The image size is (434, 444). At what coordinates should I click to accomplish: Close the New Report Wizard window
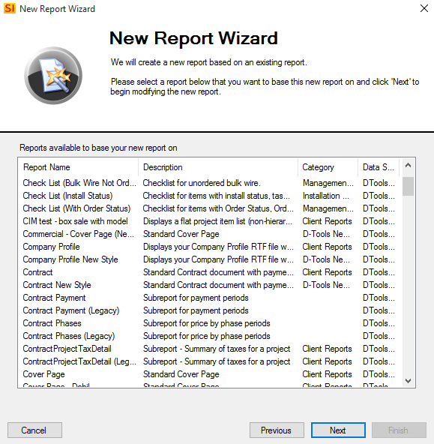(x=424, y=8)
